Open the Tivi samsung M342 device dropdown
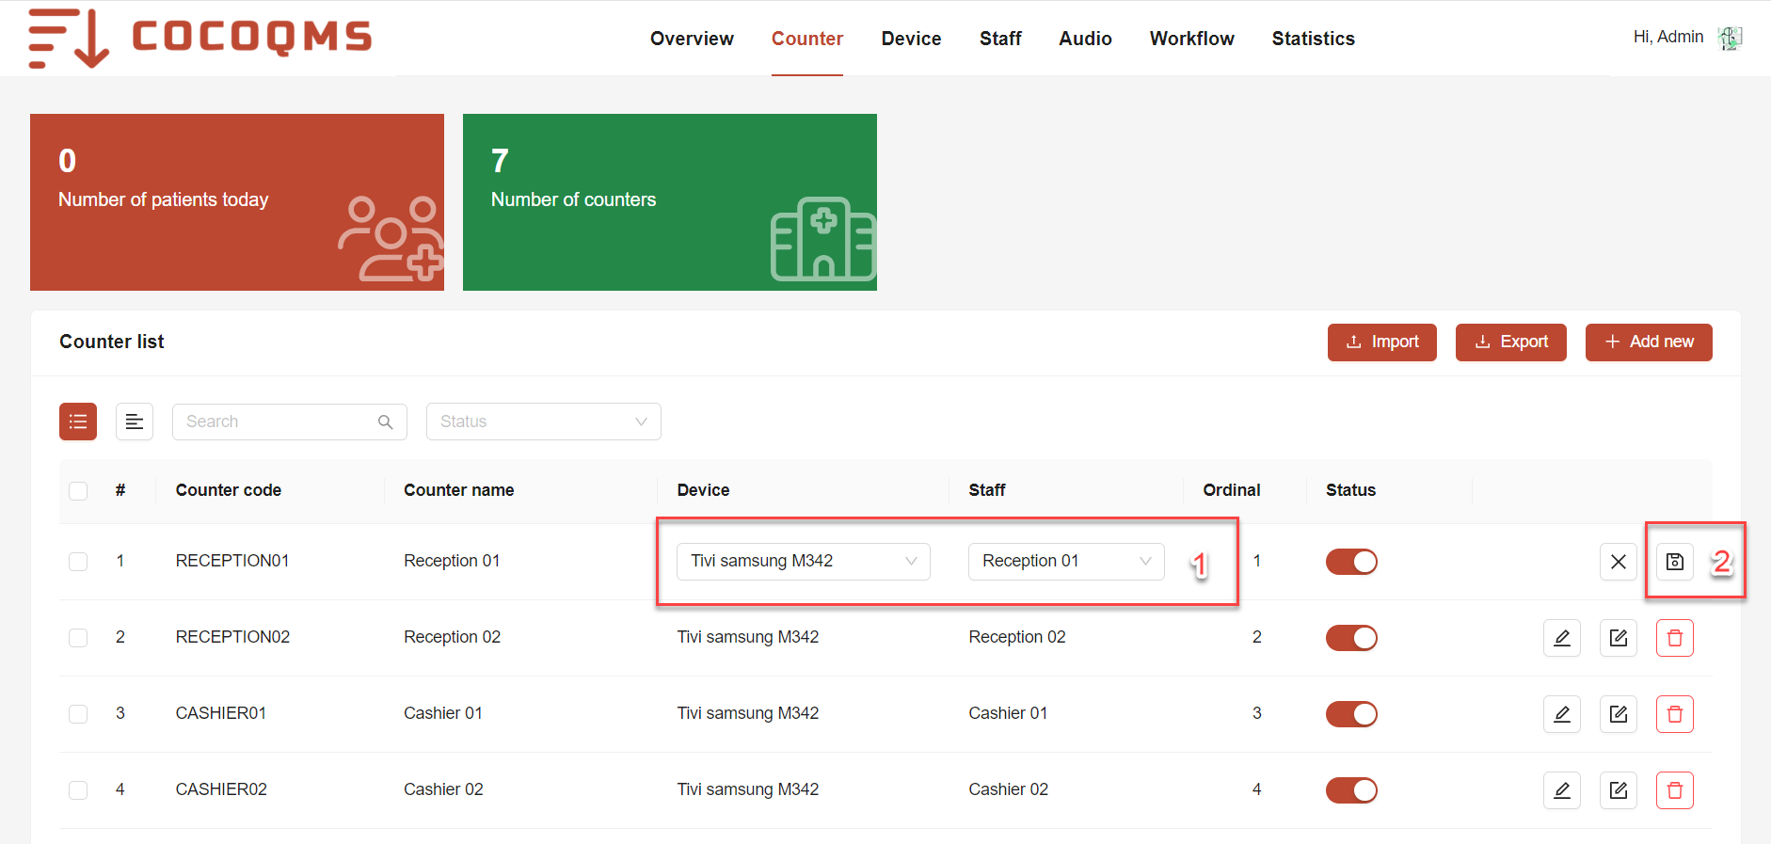Screen dimensions: 1771x844 [803, 562]
